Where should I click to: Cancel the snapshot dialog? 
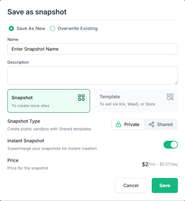pyautogui.click(x=131, y=186)
